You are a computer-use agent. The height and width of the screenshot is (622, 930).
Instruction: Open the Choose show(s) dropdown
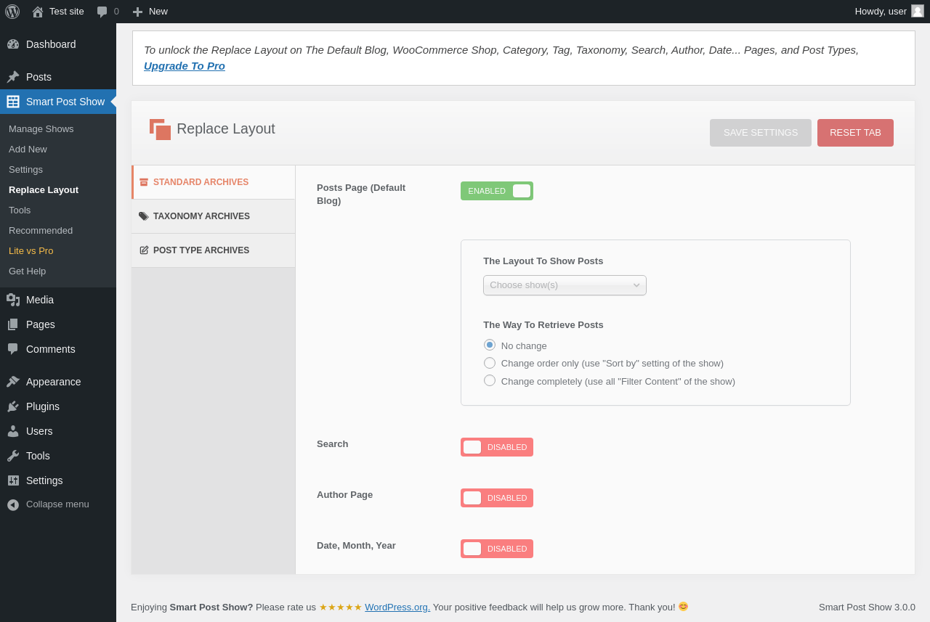tap(565, 285)
